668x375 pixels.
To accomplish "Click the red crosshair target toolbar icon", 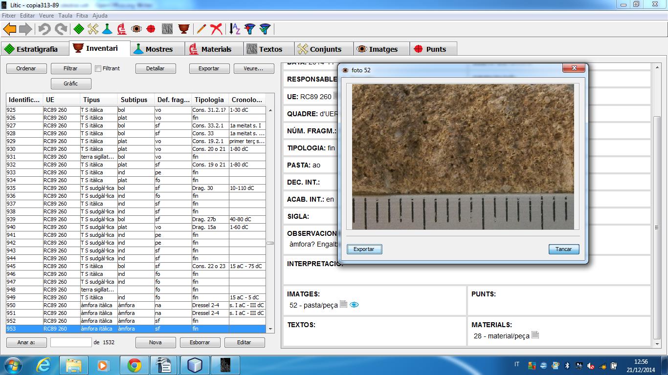I will [151, 29].
